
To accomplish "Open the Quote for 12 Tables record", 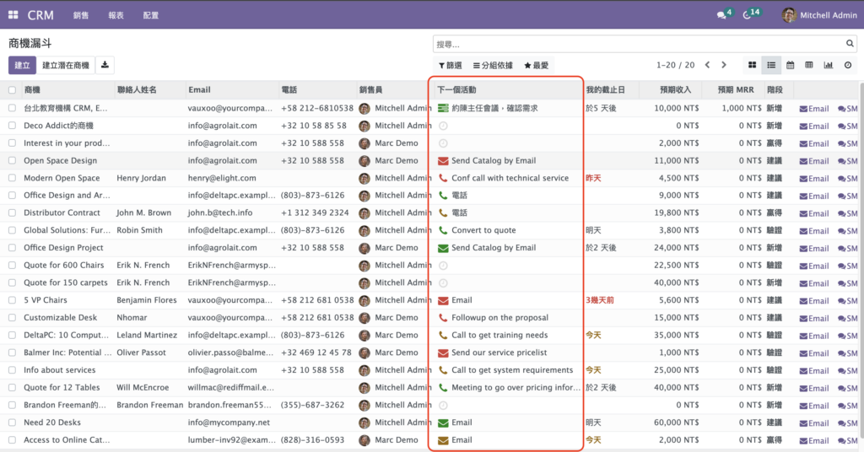I will (x=62, y=388).
